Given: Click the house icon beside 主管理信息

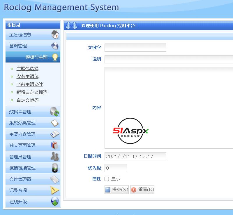Looking at the screenshot, I should pyautogui.click(x=55, y=34).
